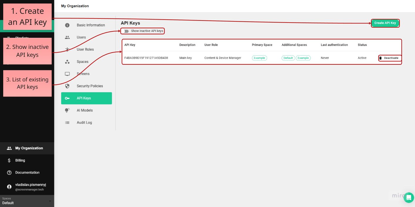415x207 pixels.
Task: Click Content & Device Manager role cell
Action: tap(223, 58)
